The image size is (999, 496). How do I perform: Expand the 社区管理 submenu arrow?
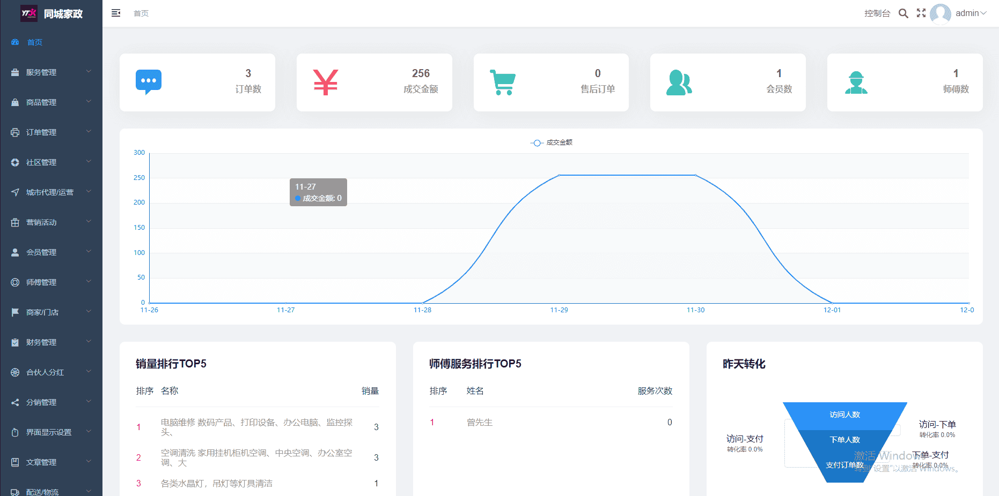89,161
